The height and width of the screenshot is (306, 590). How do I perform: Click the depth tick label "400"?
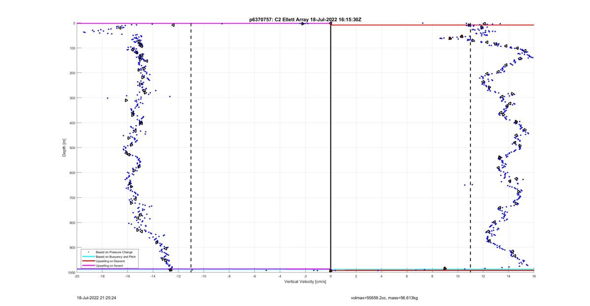click(x=72, y=123)
